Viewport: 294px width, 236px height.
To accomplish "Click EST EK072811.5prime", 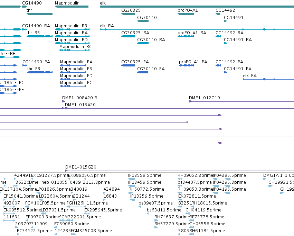I will tap(197, 196).
